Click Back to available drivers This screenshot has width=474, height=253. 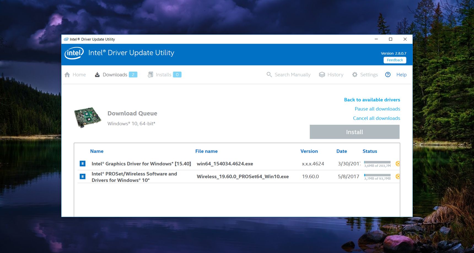pyautogui.click(x=372, y=100)
